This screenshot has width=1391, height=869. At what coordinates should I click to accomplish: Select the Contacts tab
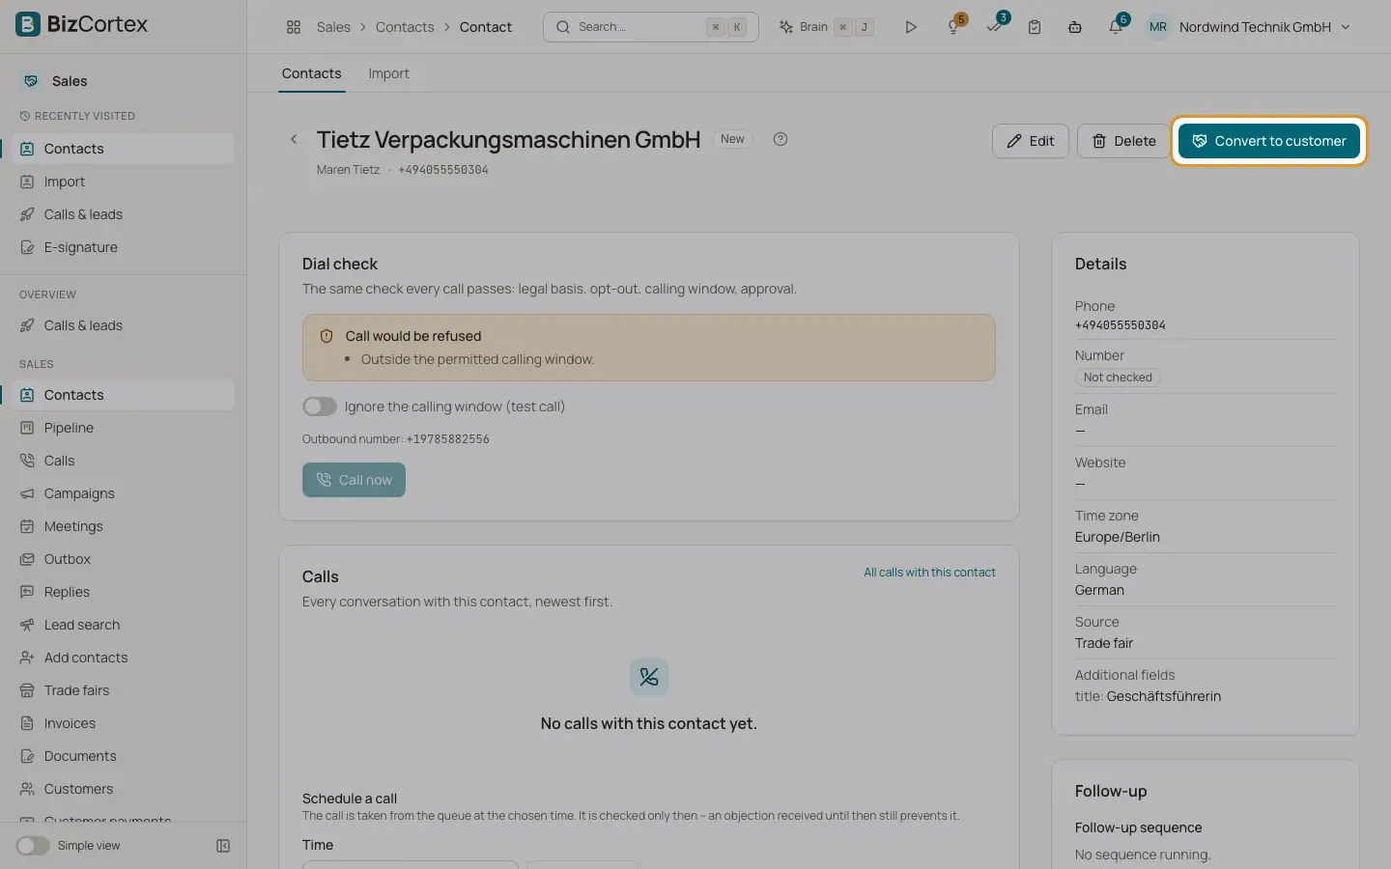pyautogui.click(x=311, y=73)
